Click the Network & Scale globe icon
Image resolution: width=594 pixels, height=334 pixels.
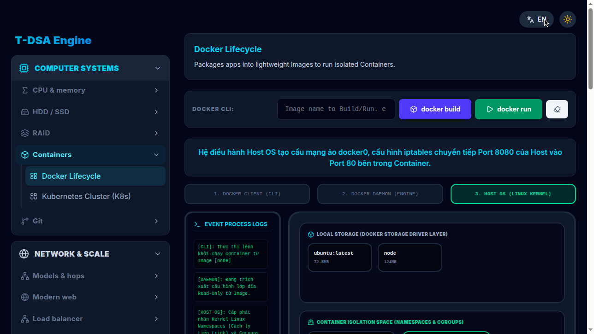click(x=24, y=254)
